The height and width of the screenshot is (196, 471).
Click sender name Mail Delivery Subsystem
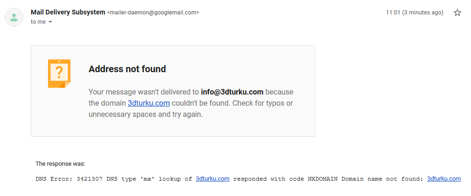click(68, 12)
